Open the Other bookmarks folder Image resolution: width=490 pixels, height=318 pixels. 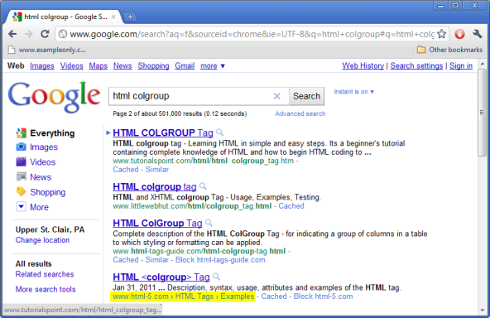[450, 50]
